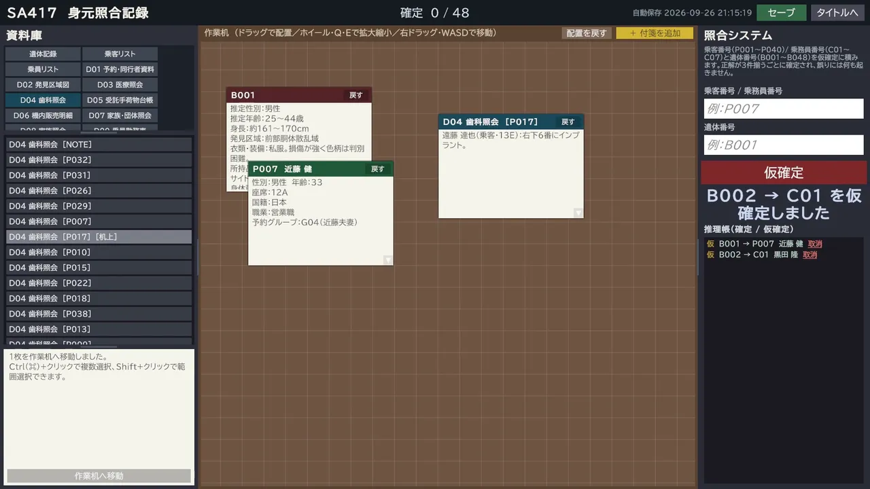Click the セーブ save button
This screenshot has width=870, height=489.
(782, 13)
